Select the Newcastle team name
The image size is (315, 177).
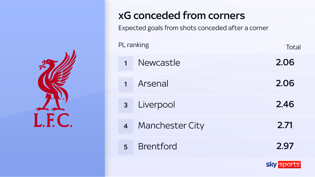159,63
